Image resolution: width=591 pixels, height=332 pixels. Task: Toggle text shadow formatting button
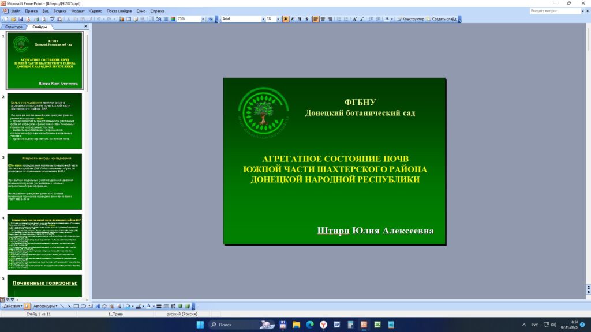pyautogui.click(x=306, y=19)
